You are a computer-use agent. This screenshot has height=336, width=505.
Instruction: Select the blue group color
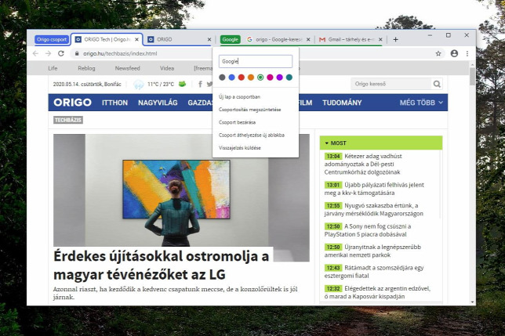(231, 78)
